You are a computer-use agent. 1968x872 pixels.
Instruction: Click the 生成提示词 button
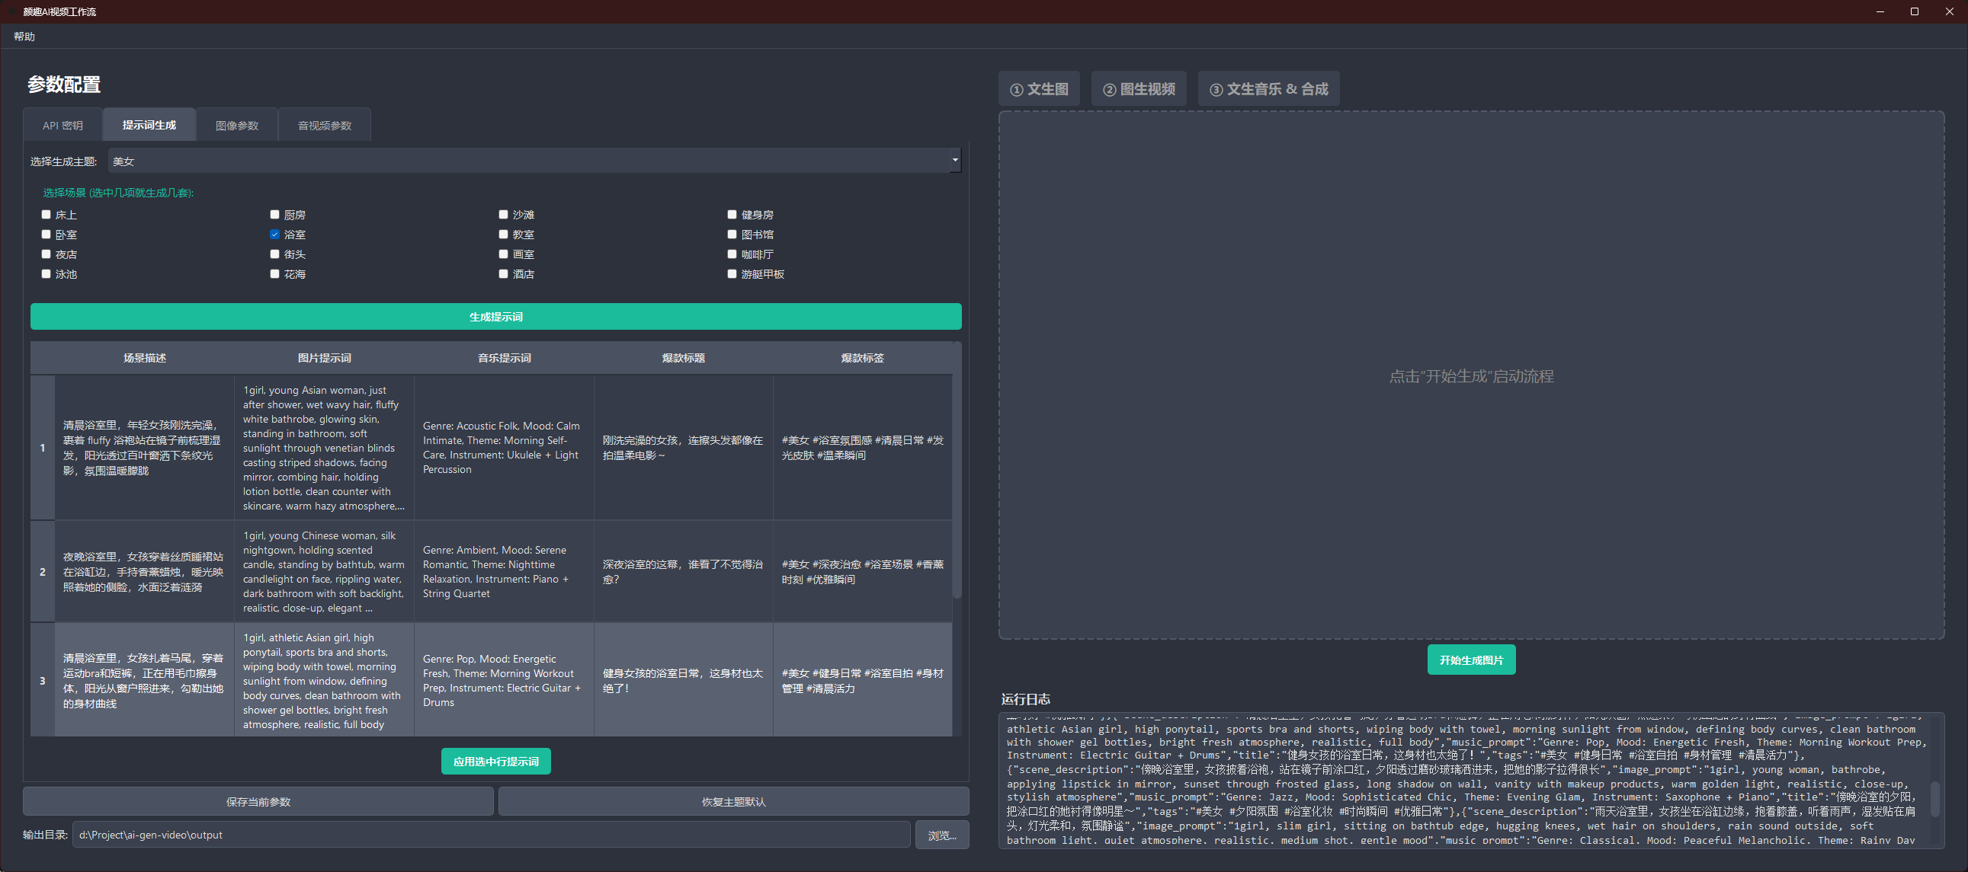496,317
